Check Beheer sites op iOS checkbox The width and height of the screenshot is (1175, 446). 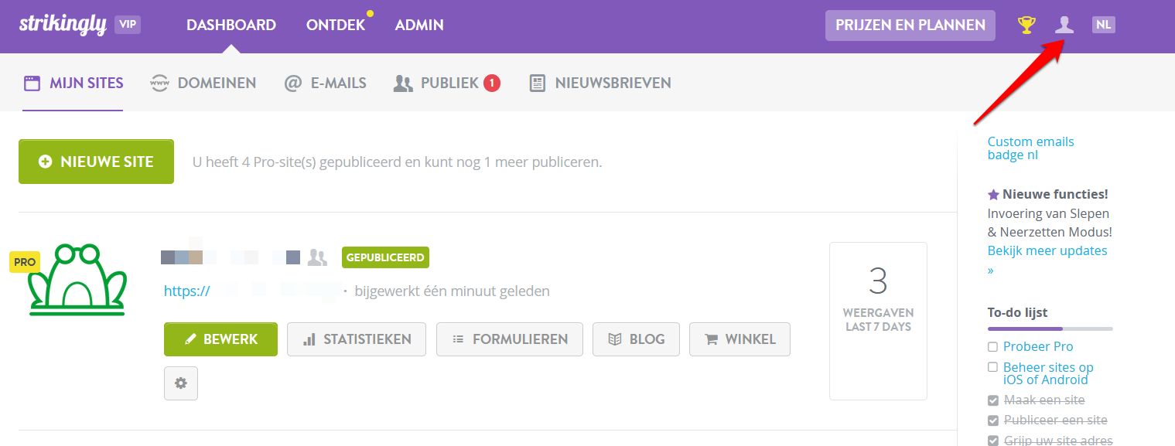click(993, 367)
